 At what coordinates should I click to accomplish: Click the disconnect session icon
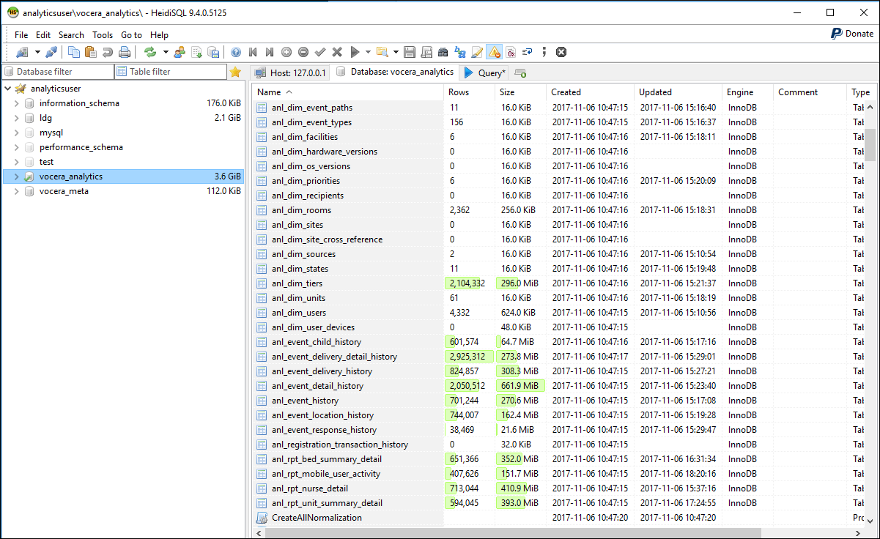click(51, 52)
